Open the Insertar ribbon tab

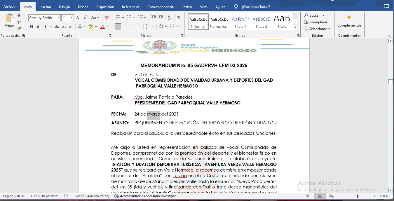tap(45, 7)
